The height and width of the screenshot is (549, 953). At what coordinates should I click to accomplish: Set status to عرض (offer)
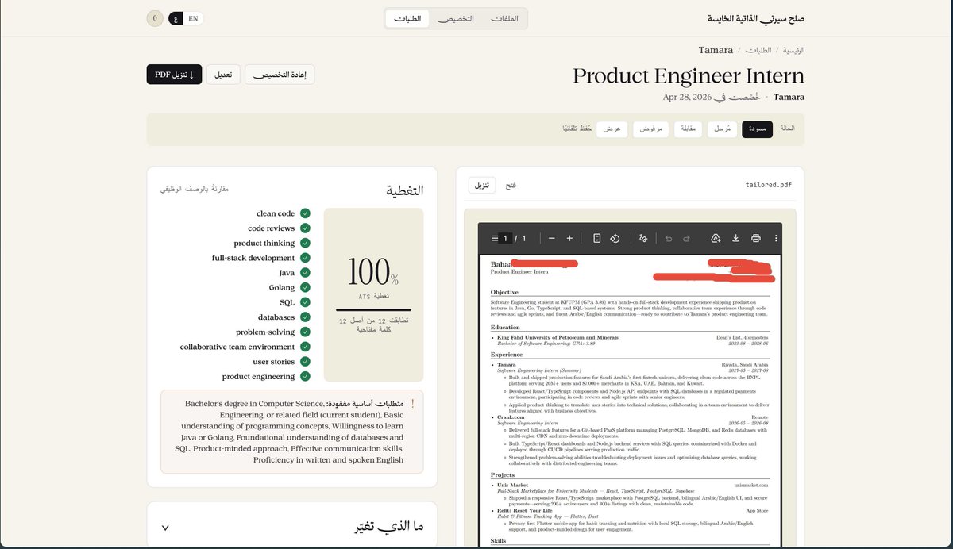click(x=612, y=129)
